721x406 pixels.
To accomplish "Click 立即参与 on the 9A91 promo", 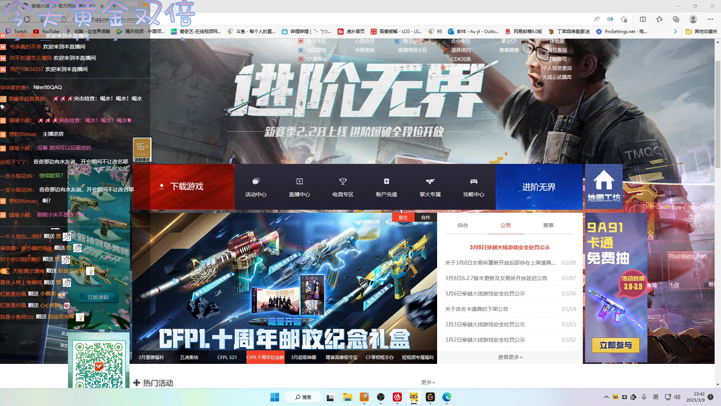I will (x=615, y=345).
